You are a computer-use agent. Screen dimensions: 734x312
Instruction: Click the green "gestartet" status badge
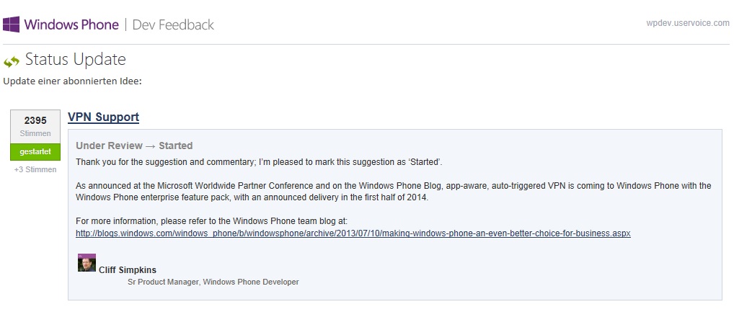point(35,153)
